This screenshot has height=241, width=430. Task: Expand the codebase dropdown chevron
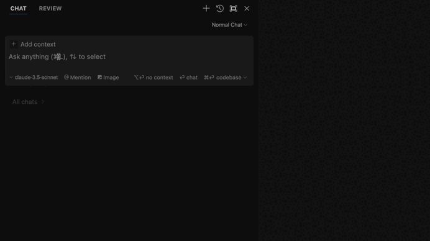(x=245, y=78)
